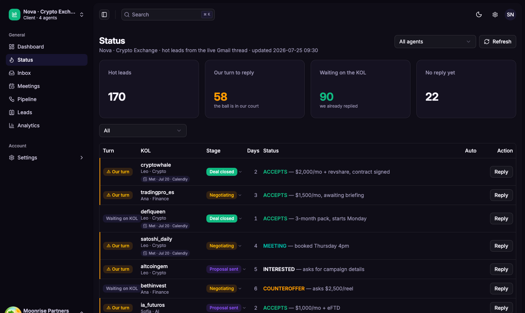Click the Our turn to reply card
525x313 pixels.
tap(255, 89)
